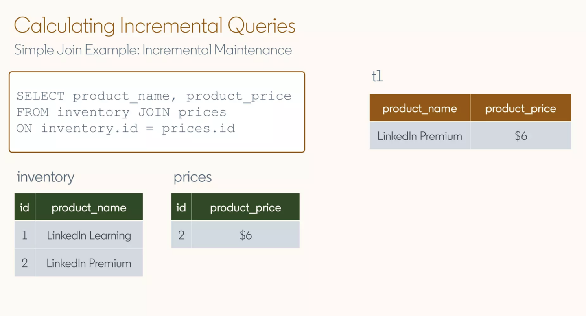
Task: Click t1 product_price header cell
Action: (520, 108)
